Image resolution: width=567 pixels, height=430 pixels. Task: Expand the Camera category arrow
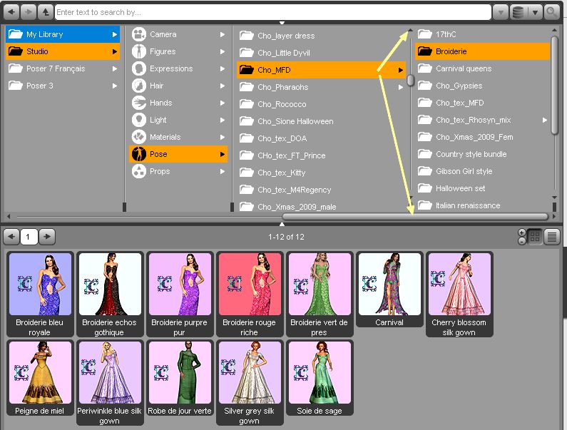click(x=223, y=34)
